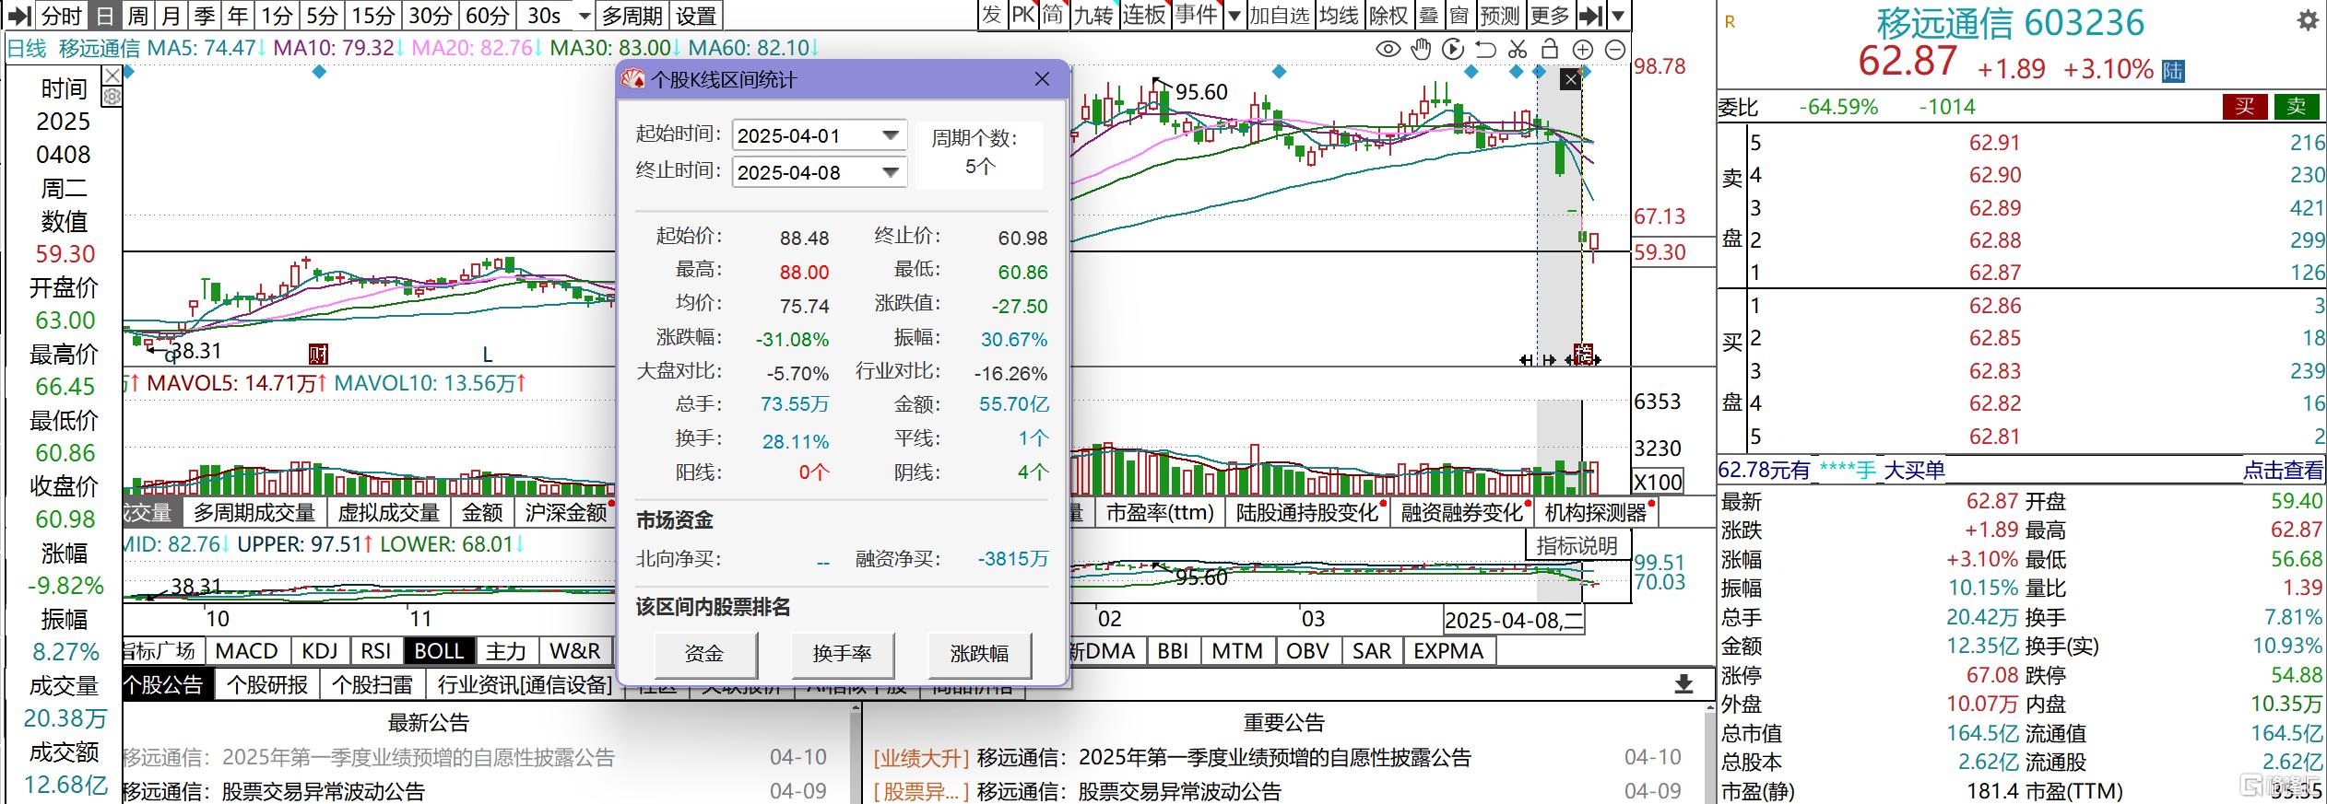Screen dimensions: 2327x804
Task: Toggle the lock icon above chart
Action: click(x=1550, y=50)
